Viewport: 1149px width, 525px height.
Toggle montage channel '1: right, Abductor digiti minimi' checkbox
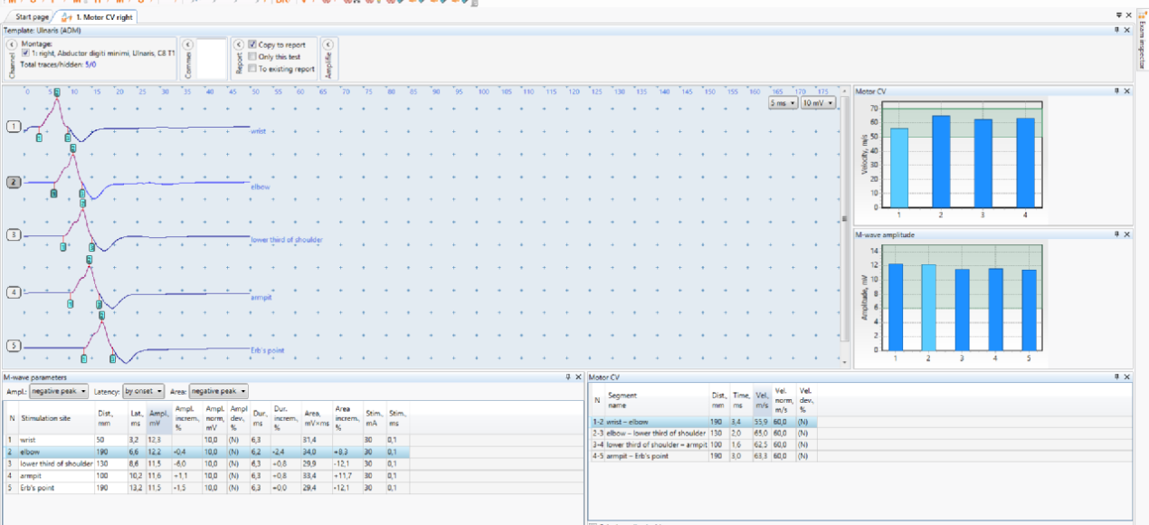click(x=25, y=53)
